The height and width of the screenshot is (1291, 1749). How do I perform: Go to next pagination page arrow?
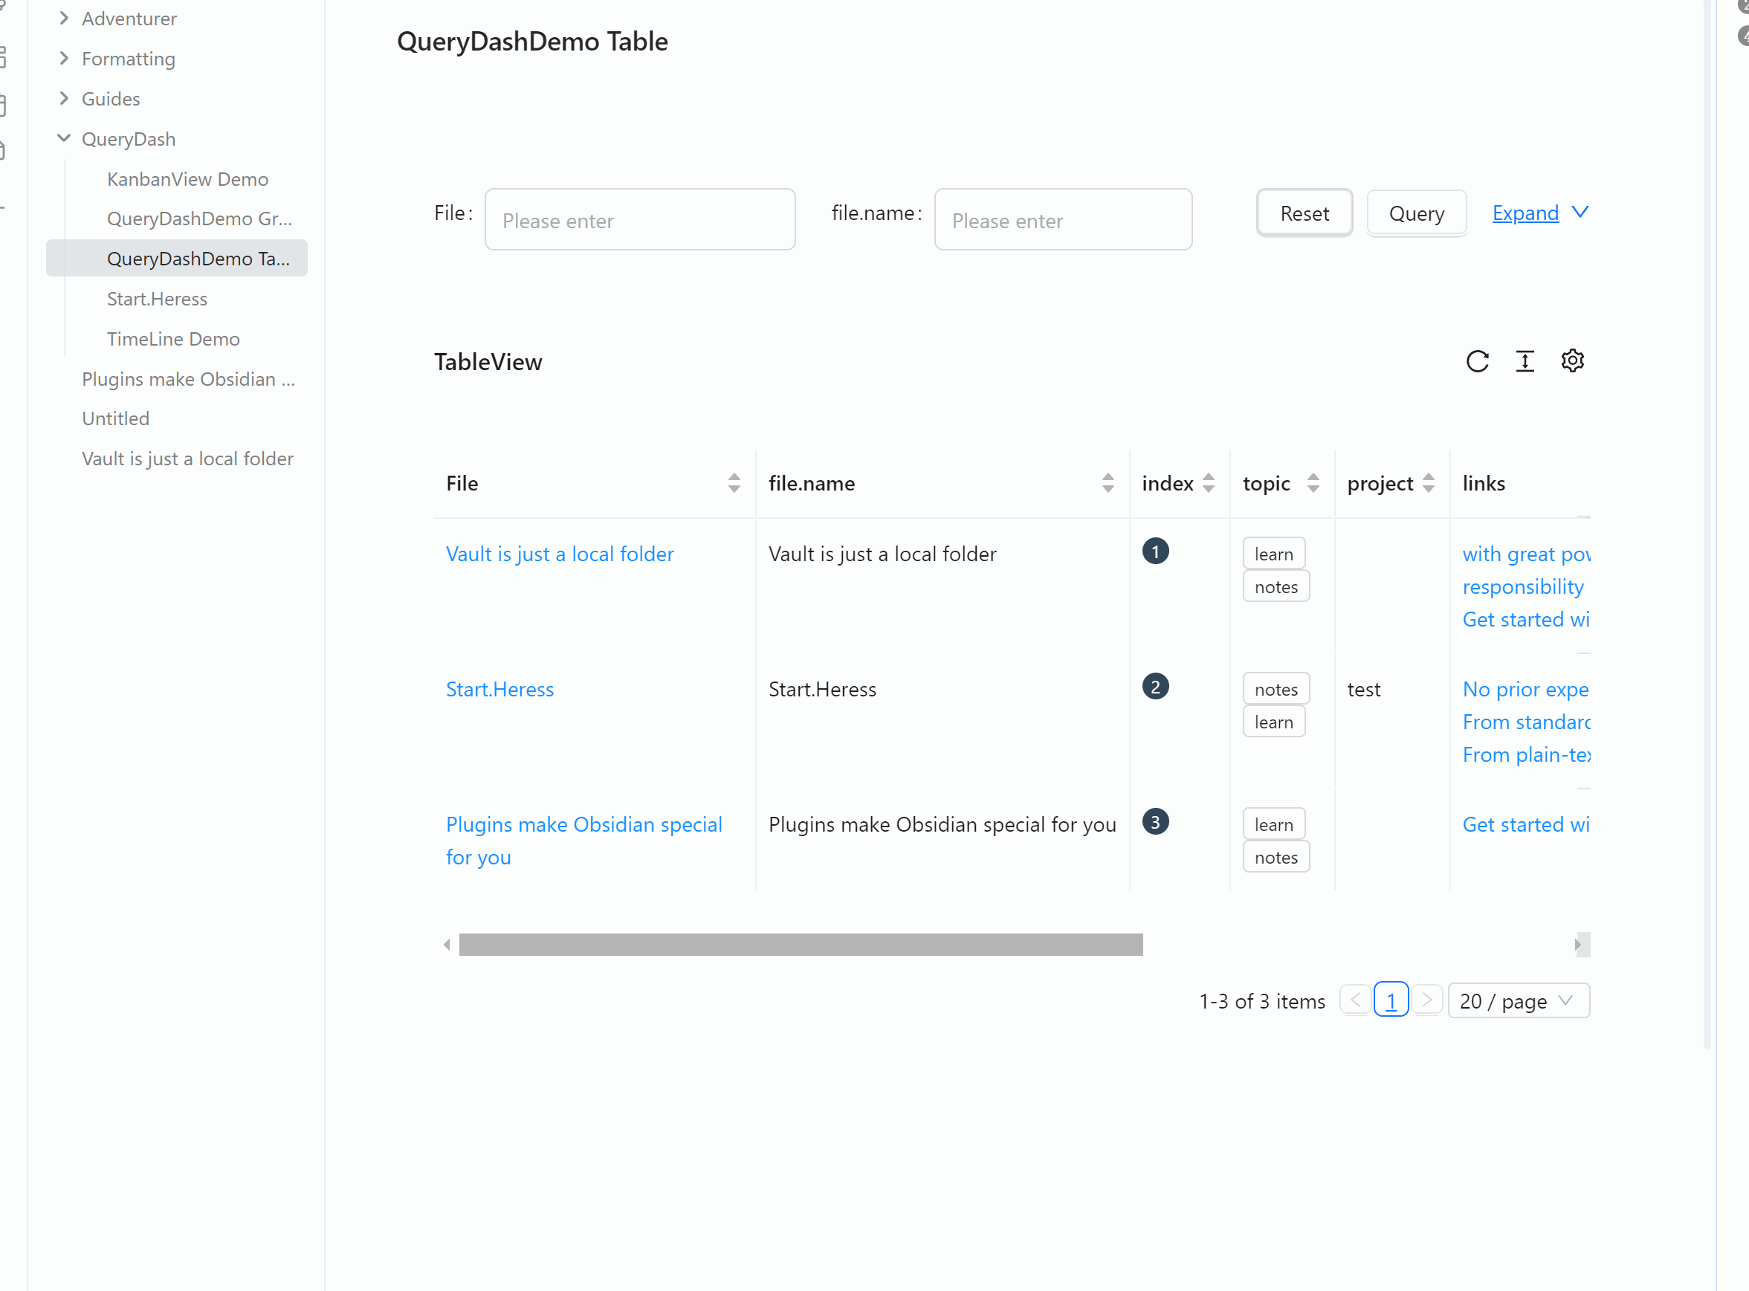click(x=1427, y=1000)
